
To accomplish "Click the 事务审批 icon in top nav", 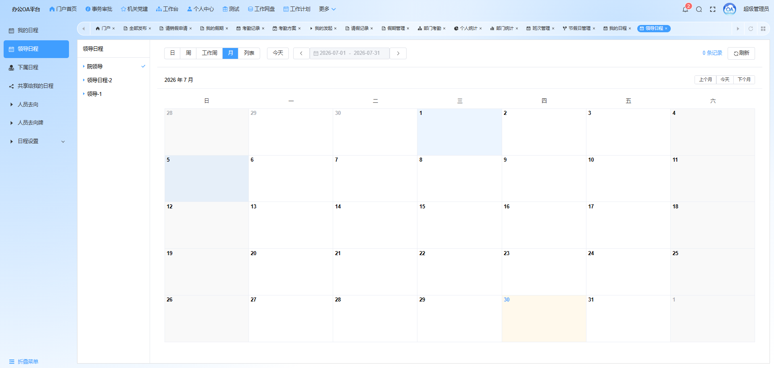I will coord(88,9).
